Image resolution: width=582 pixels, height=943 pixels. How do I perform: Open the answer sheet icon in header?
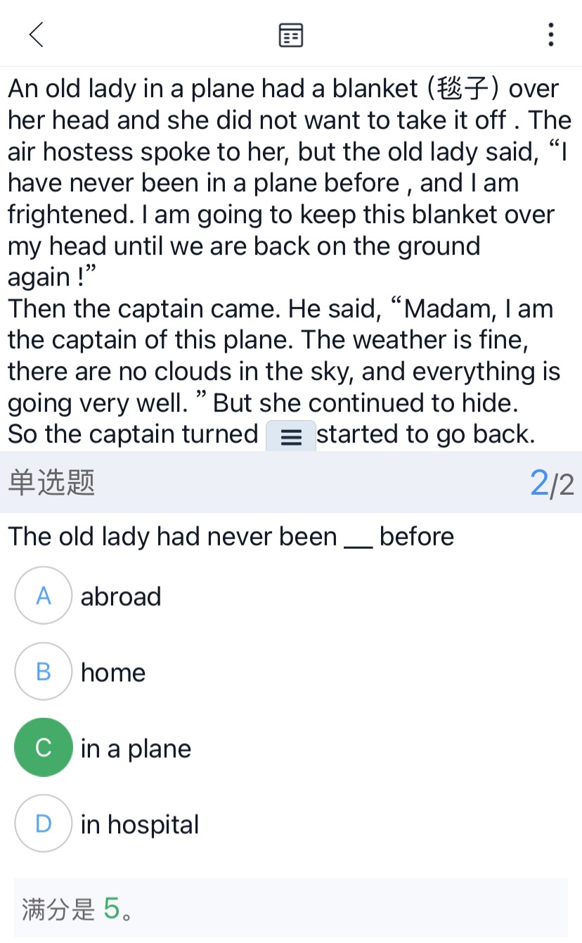coord(291,34)
